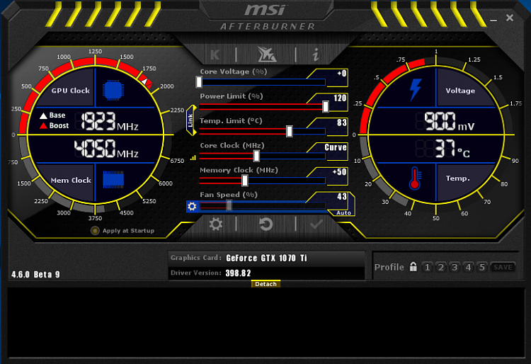531x364 pixels.
Task: Click the Core Clock slider handle
Action: (257, 156)
